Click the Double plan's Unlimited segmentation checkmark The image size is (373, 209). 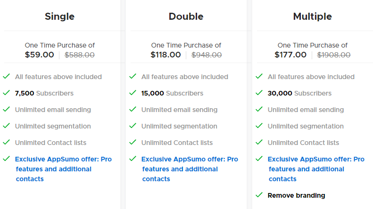coord(133,126)
